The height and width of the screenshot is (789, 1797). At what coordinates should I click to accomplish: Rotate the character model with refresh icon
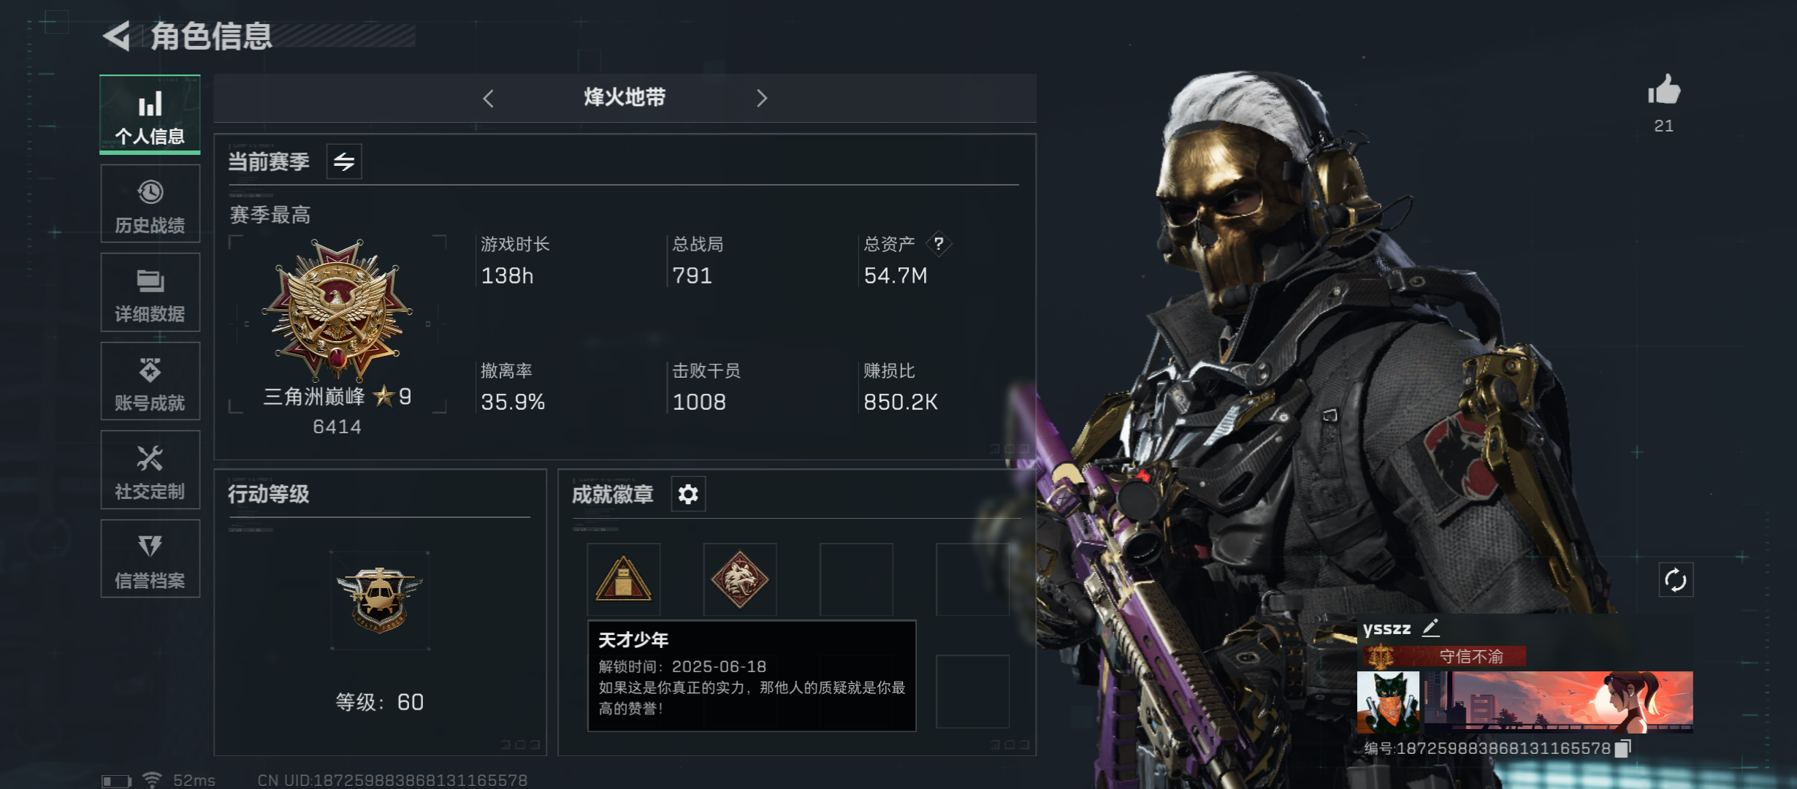1675,581
